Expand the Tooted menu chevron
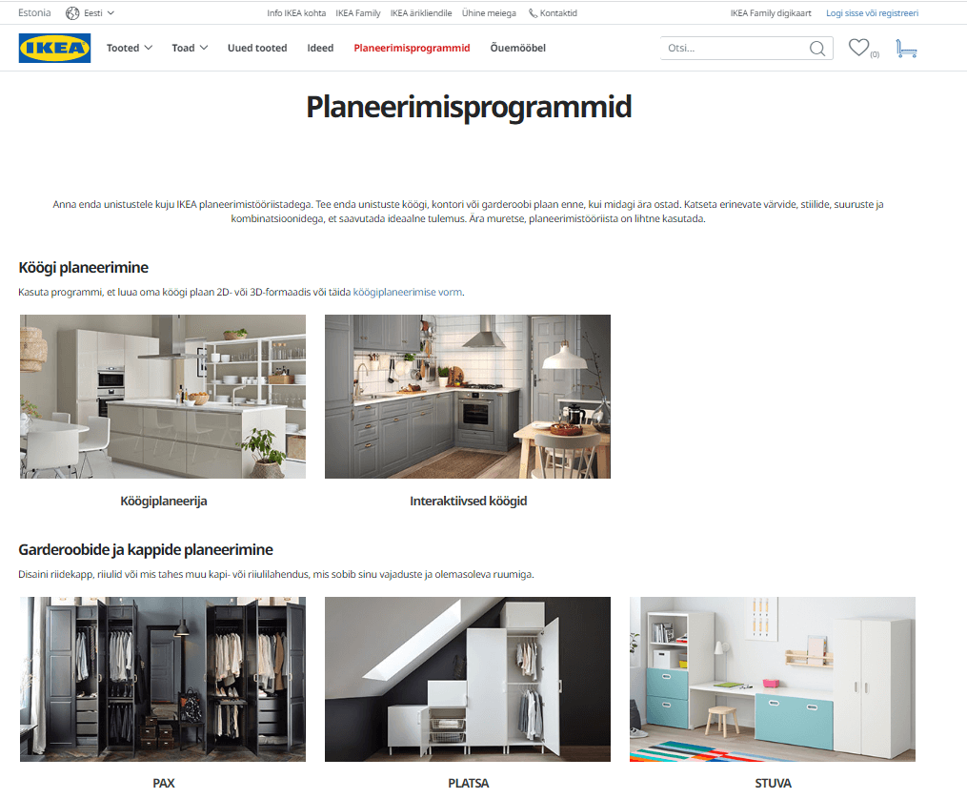The height and width of the screenshot is (799, 967). (148, 48)
